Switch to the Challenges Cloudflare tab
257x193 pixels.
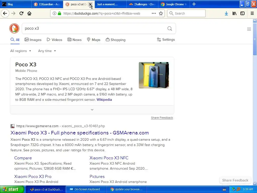point(142,4)
